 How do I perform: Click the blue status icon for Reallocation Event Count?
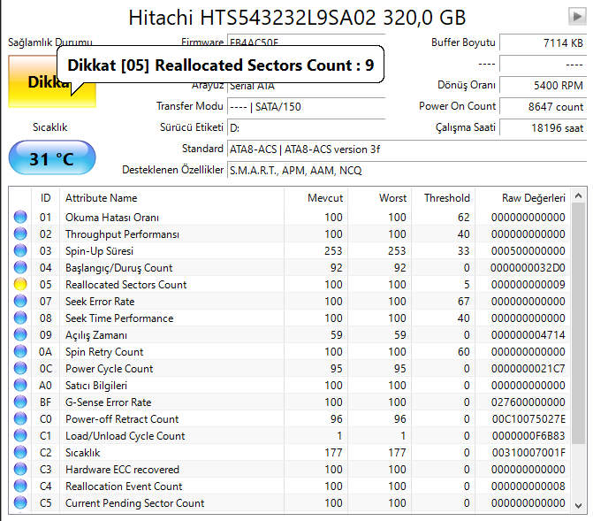20,487
